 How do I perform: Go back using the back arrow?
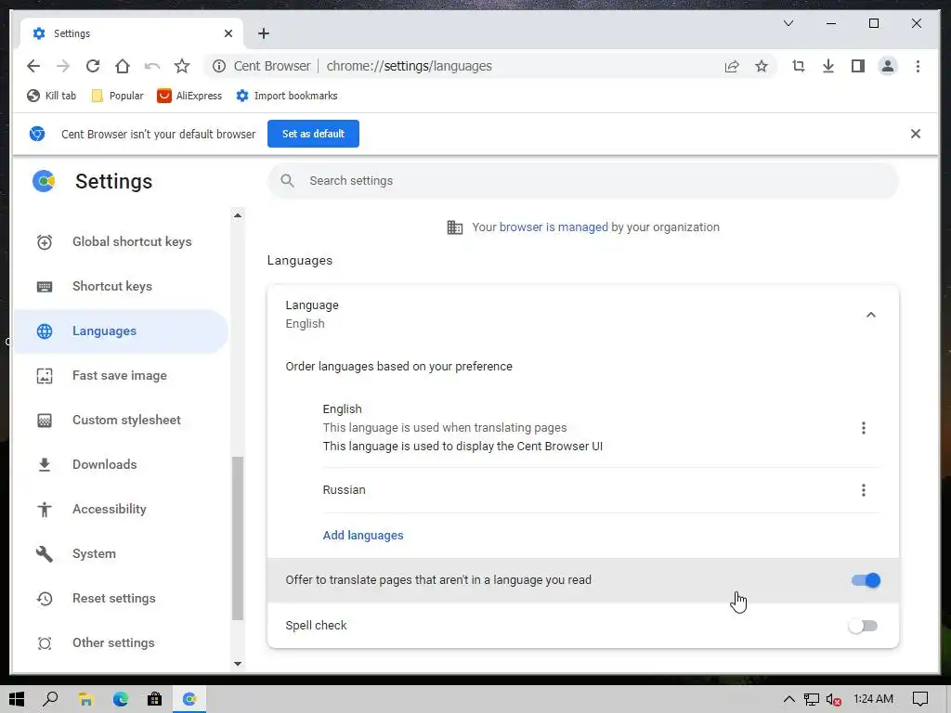(x=33, y=66)
